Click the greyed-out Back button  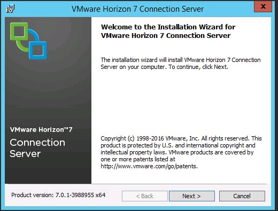pos(145,196)
